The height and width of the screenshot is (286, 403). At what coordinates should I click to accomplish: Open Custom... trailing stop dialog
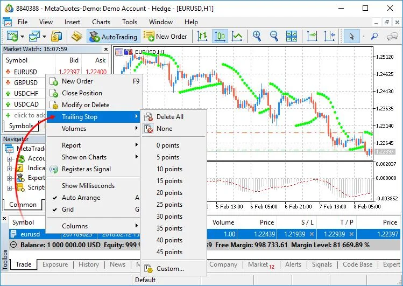(174, 269)
